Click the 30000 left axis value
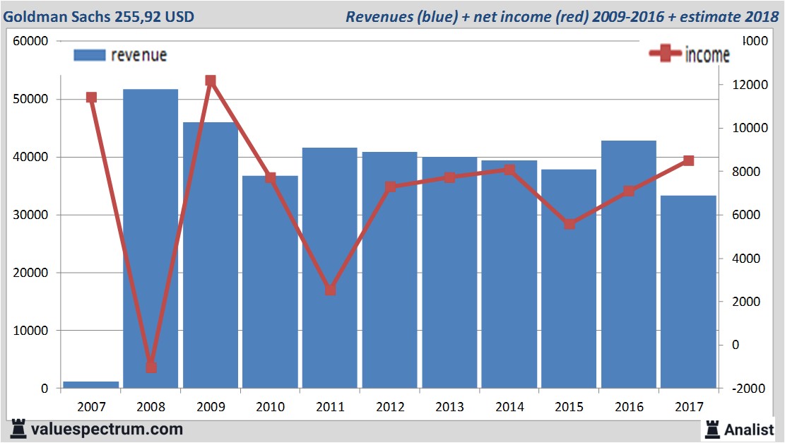Screen dimensions: 785x443 [30, 215]
